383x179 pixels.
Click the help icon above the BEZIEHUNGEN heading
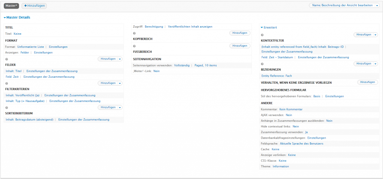tap(262, 64)
